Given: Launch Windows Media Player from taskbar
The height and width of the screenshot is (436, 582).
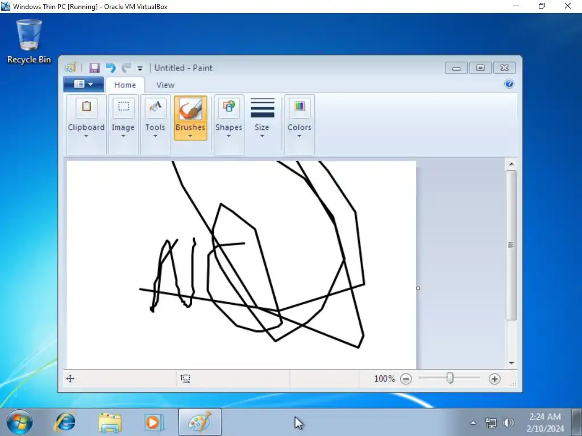Looking at the screenshot, I should coord(153,422).
